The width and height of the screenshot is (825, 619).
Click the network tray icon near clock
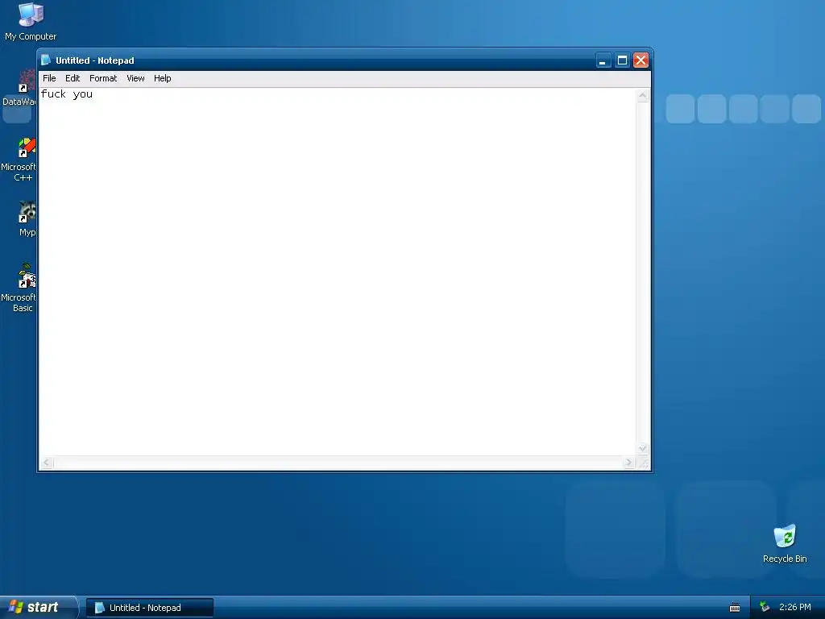point(765,607)
